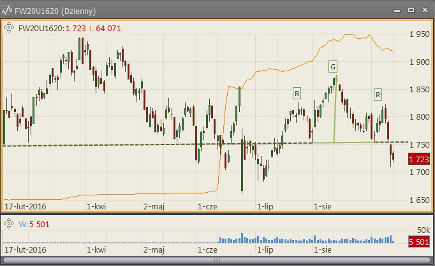Minimize the FW20U1620 chart window

(397, 11)
